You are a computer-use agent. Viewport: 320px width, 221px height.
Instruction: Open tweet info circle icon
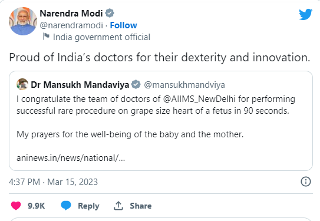pyautogui.click(x=306, y=182)
